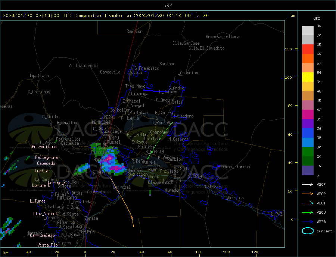Select the light gray 80 dBZ color swatch
The height and width of the screenshot is (257, 336).
308,31
